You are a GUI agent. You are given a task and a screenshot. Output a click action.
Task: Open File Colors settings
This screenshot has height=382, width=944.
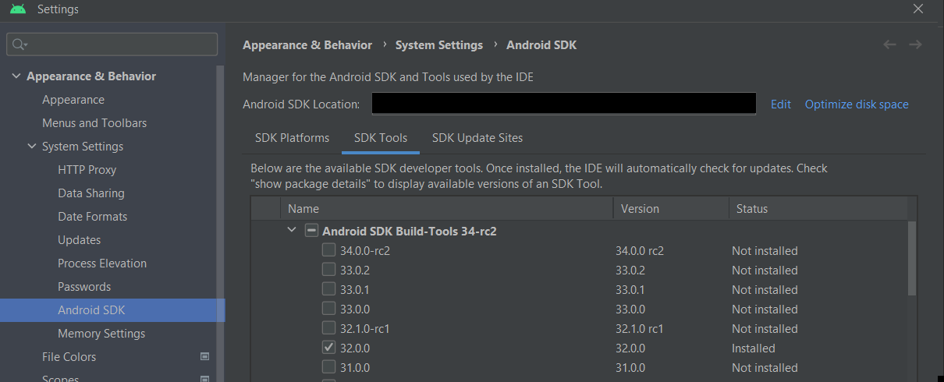[69, 357]
